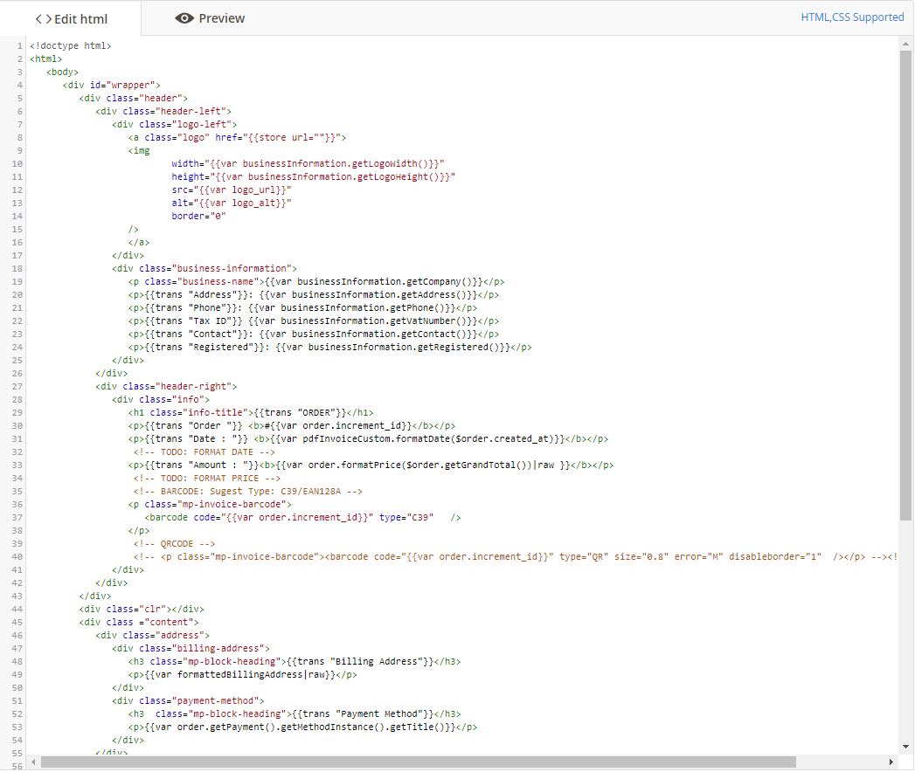Switch to the Edit html tab label
The width and height of the screenshot is (915, 772).
click(x=80, y=18)
